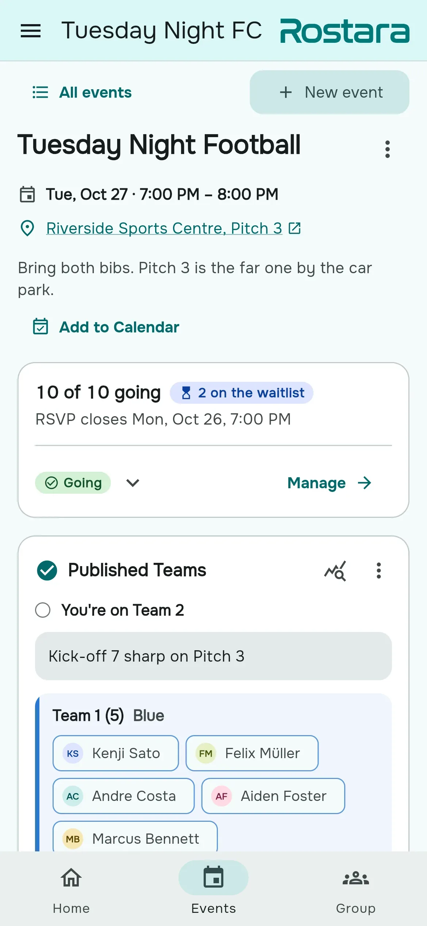Expand the RSVP status dropdown chevron
The height and width of the screenshot is (926, 427).
coord(132,483)
